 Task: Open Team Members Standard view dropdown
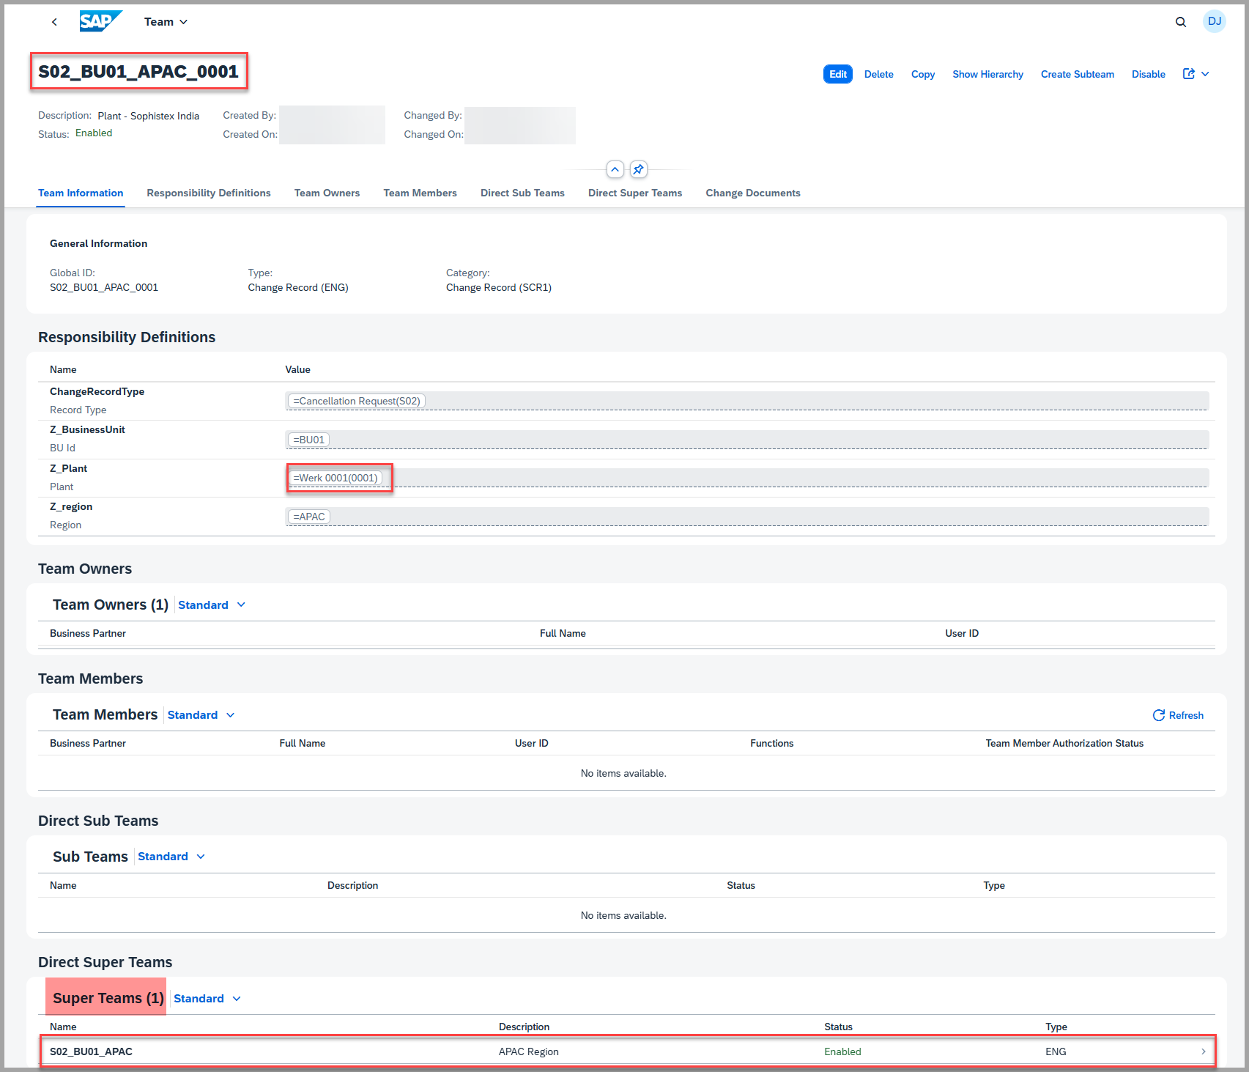click(x=201, y=715)
